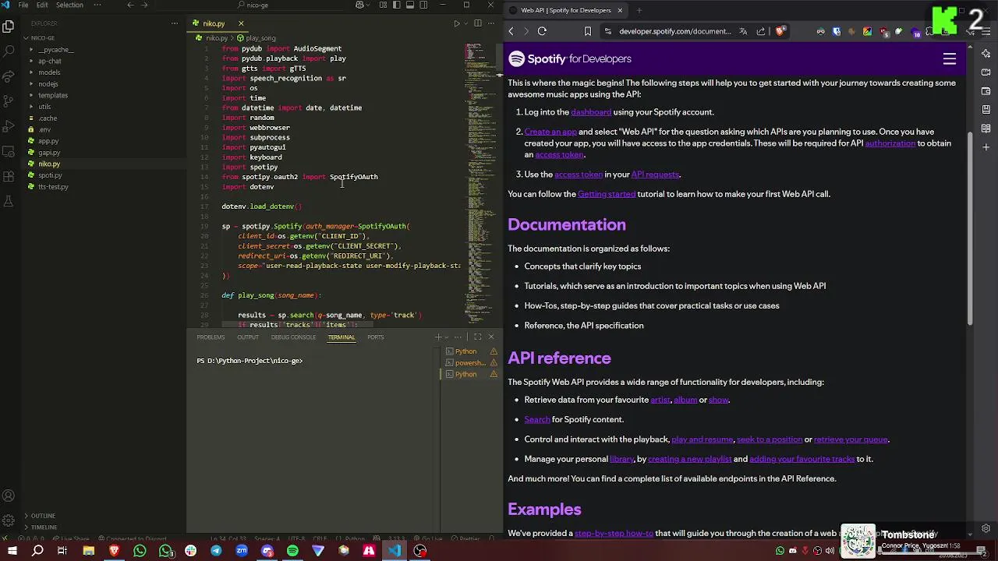Follow the Getting started tutorial link

(607, 194)
